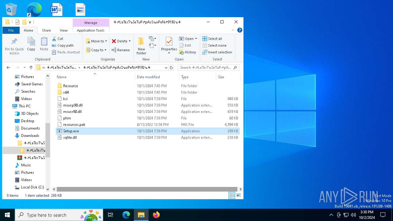Image resolution: width=393 pixels, height=221 pixels.
Task: Expand the address bar history dropdown
Action: [166, 68]
